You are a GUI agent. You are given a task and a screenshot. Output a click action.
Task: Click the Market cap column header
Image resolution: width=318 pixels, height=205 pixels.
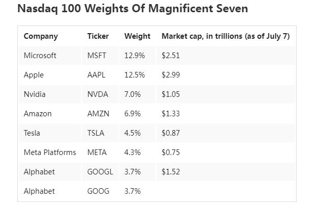pyautogui.click(x=225, y=36)
